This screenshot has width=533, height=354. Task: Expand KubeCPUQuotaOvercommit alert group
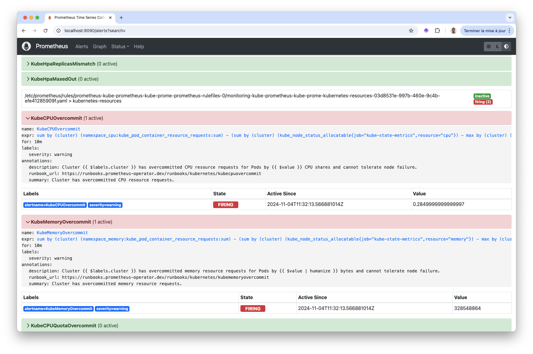coord(63,325)
